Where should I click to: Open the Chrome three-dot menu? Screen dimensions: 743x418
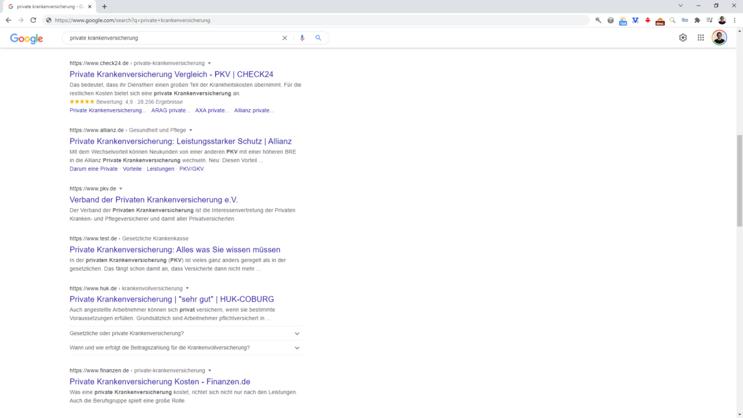coord(734,20)
